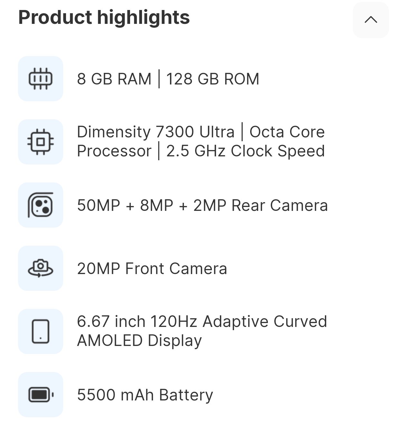Tap the phone display icon

41,331
